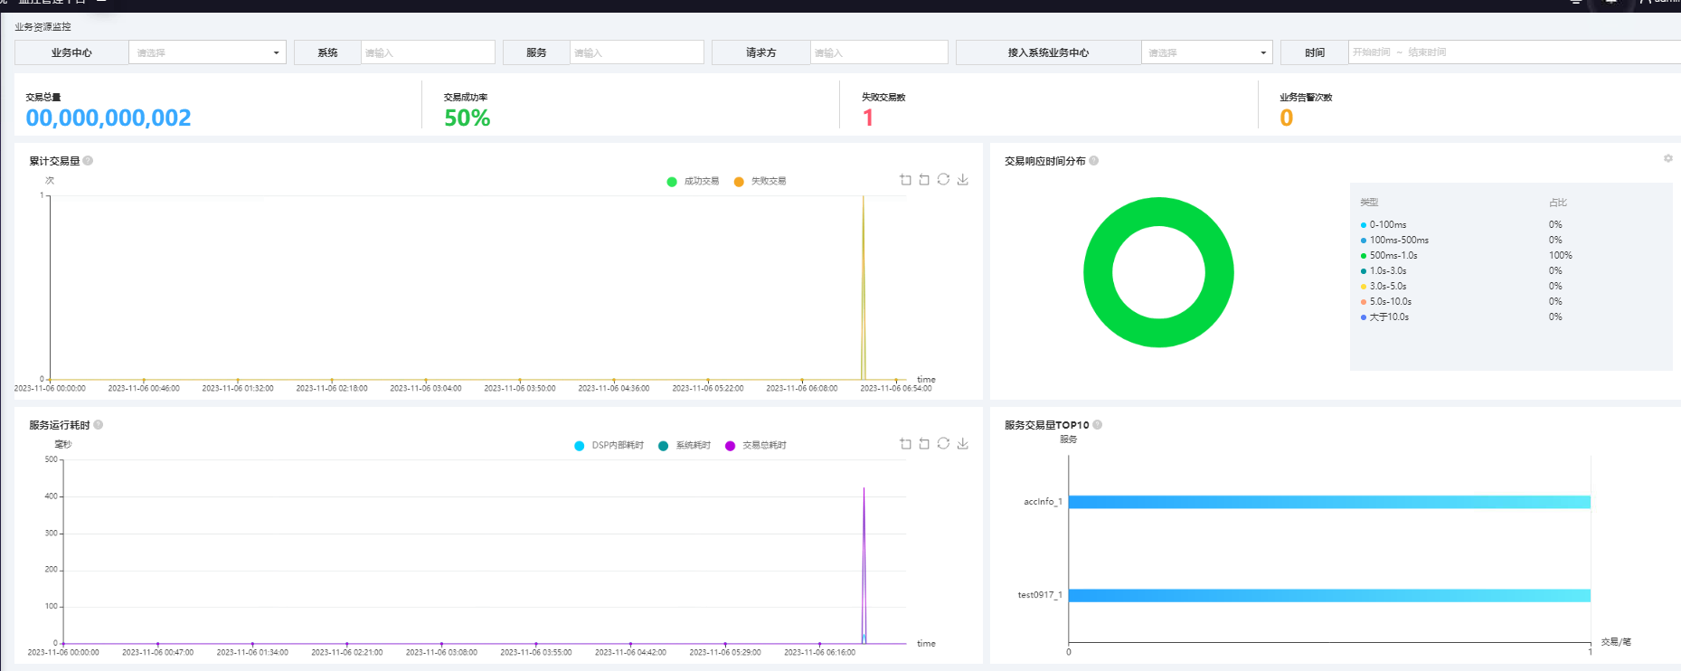This screenshot has width=1681, height=671.
Task: Open help tip beside 交易响应时间分布 title
Action: (x=1094, y=161)
